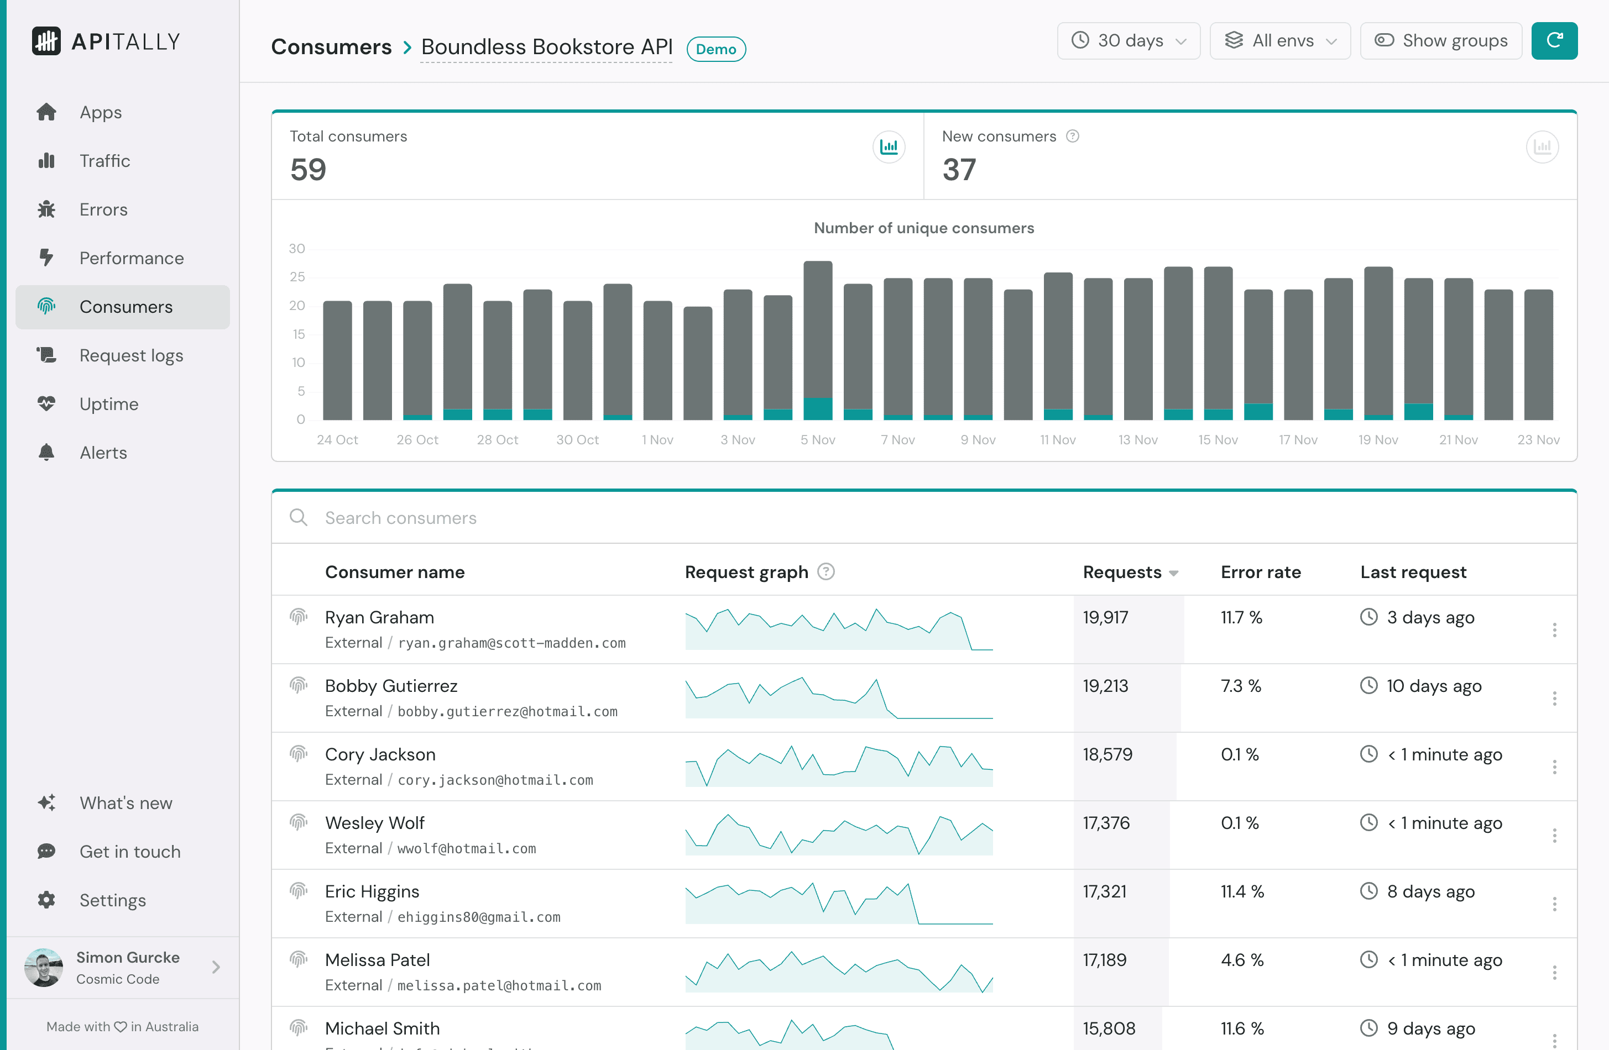Open Uptime using the heart monitor icon
Viewport: 1609px width, 1050px height.
tap(46, 403)
